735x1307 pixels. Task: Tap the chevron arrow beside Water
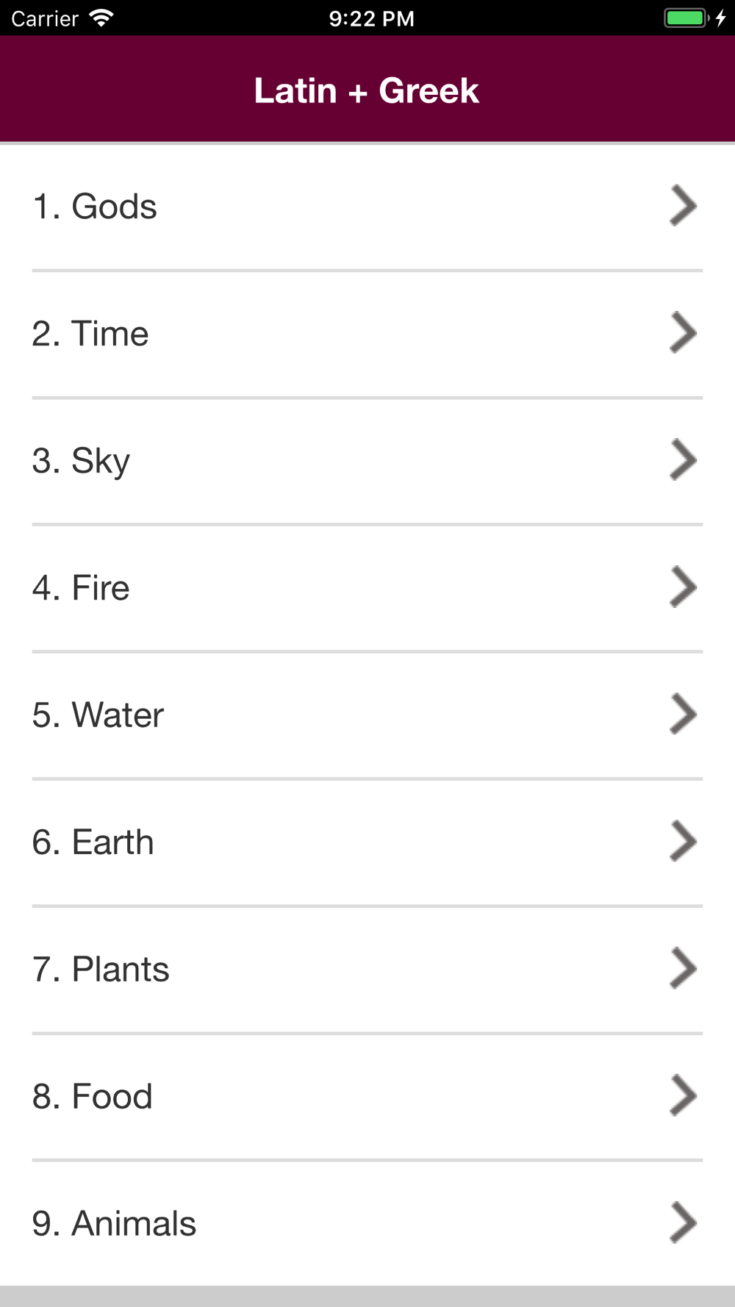pyautogui.click(x=683, y=715)
